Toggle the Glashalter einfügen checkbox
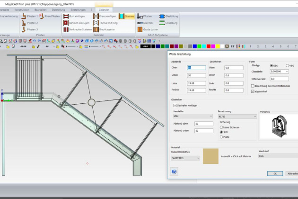This screenshot has width=298, height=199. (174, 105)
